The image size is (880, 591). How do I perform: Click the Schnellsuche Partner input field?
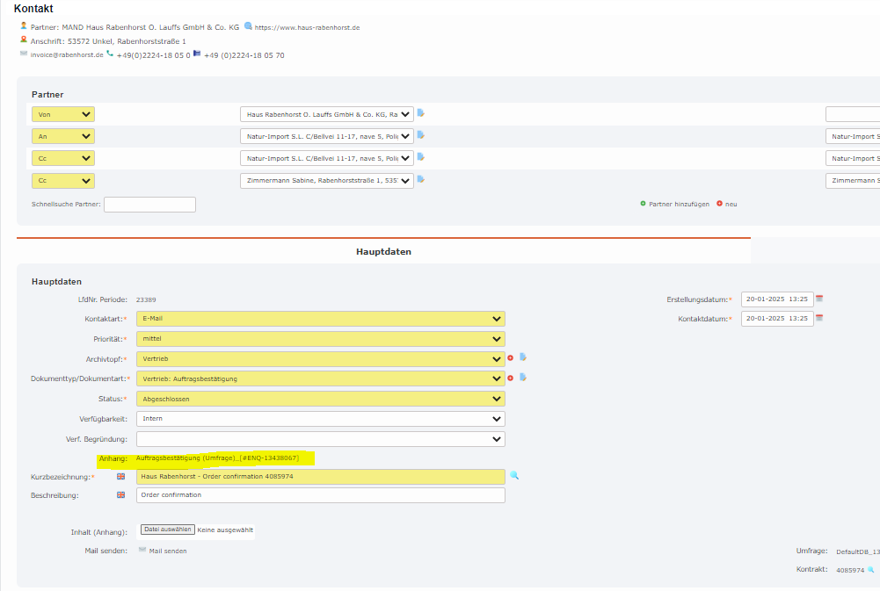(149, 203)
